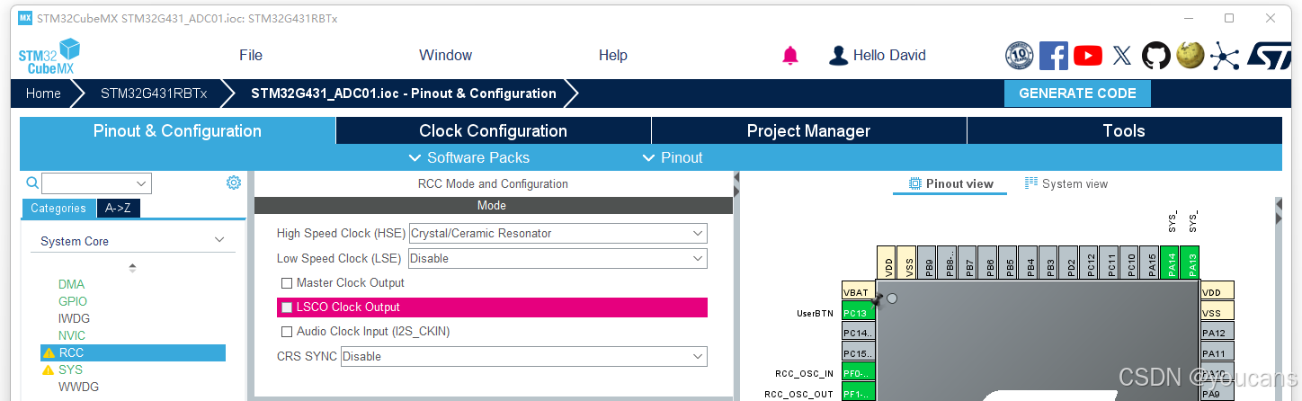Go to Home breadcrumb

[43, 94]
